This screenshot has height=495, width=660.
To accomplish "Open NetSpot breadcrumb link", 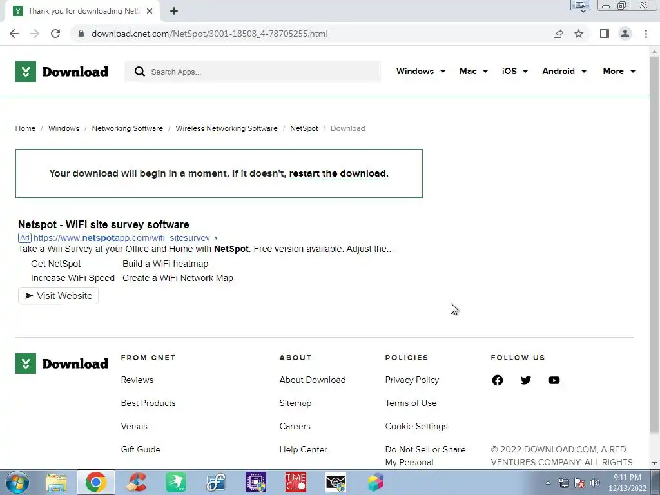I will [x=304, y=128].
